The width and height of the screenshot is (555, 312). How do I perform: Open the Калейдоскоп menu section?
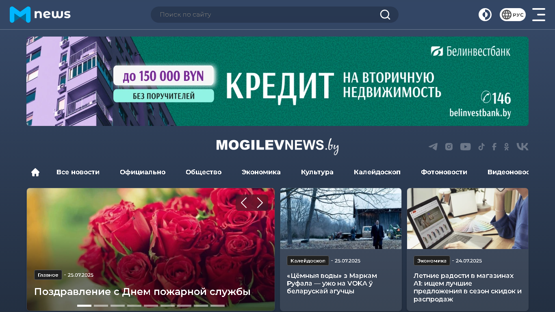pyautogui.click(x=377, y=172)
